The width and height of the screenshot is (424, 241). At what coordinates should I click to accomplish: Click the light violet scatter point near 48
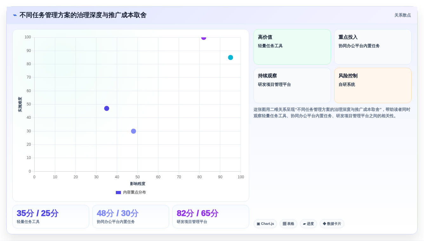tap(134, 131)
